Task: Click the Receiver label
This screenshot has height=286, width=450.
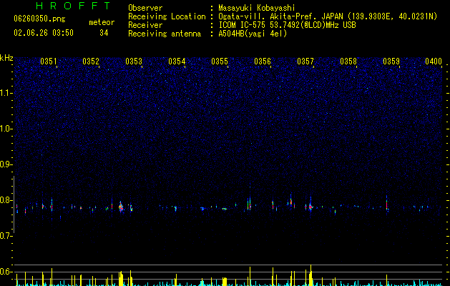Action: tap(145, 25)
